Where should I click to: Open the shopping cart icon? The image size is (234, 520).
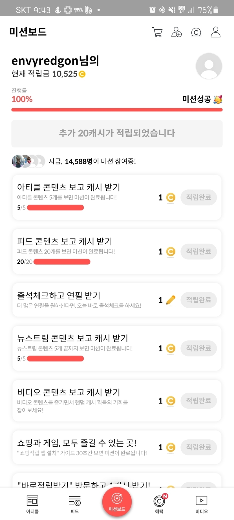(x=157, y=32)
